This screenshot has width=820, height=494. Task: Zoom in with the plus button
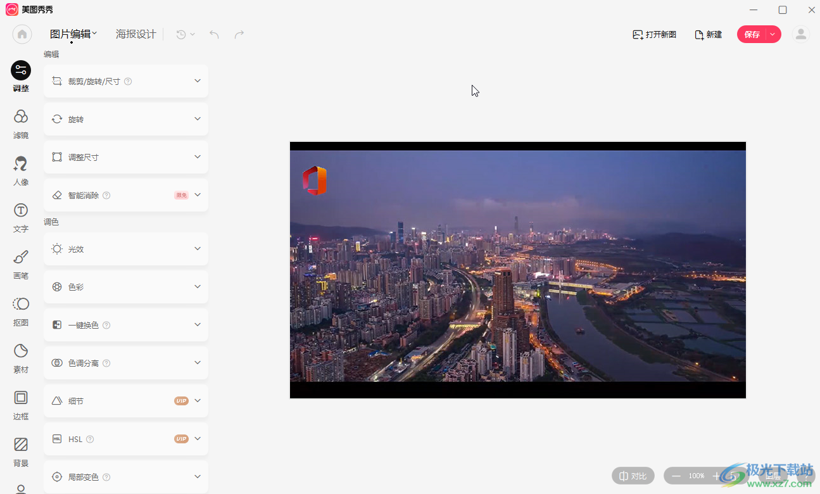click(716, 476)
